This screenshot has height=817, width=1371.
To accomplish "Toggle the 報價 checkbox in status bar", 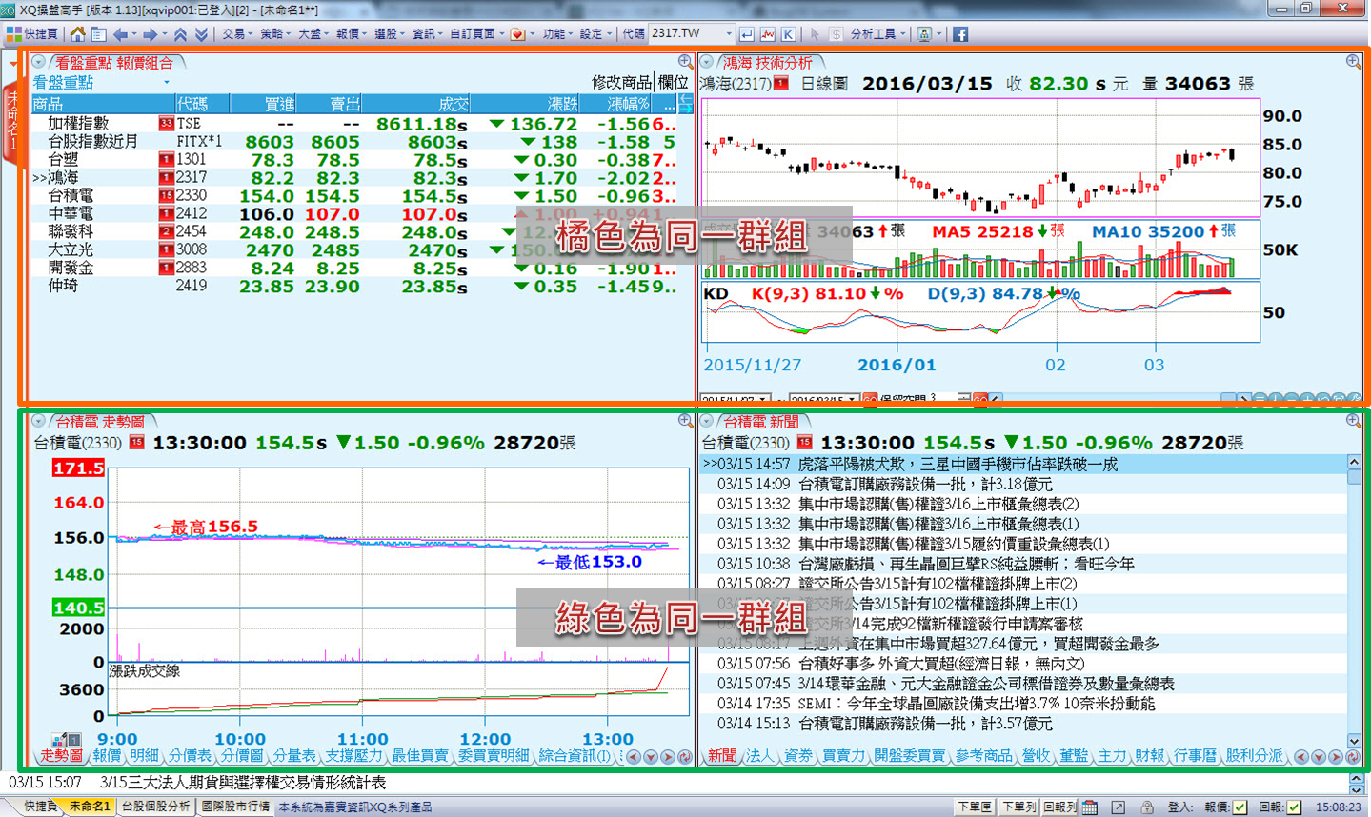I will pyautogui.click(x=1240, y=807).
